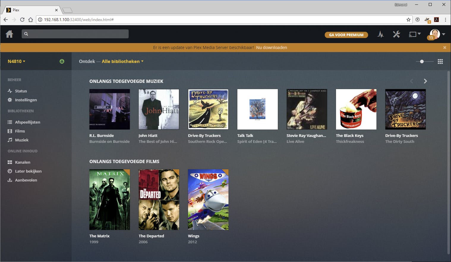Open the Films library
Screen dimensions: 451x262
(20, 131)
